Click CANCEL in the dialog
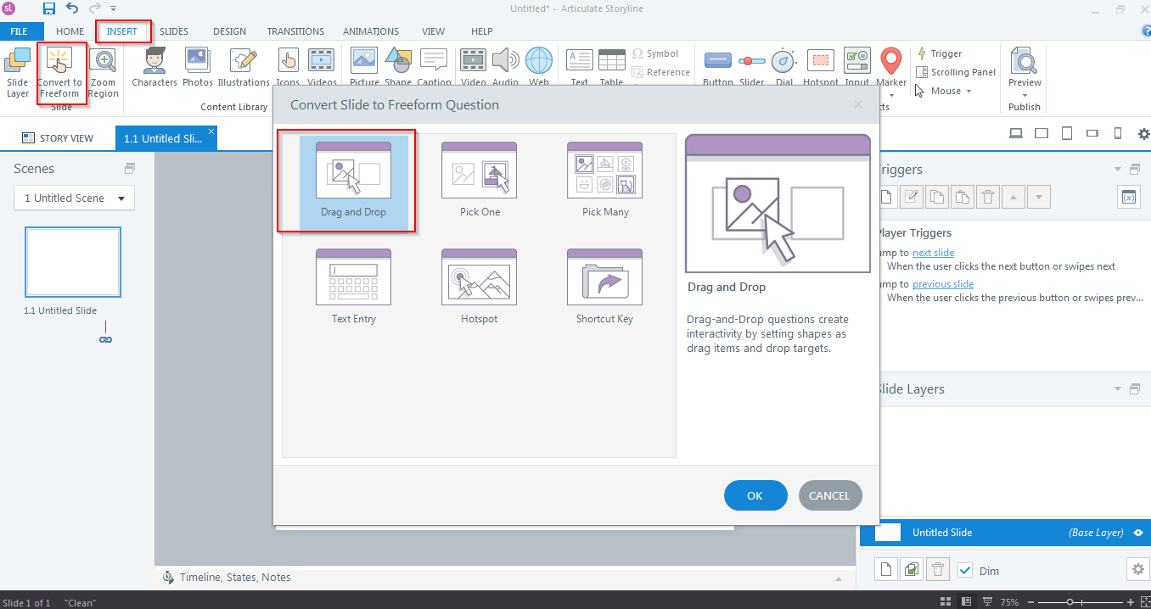Screen dimensions: 1151x609 (829, 496)
